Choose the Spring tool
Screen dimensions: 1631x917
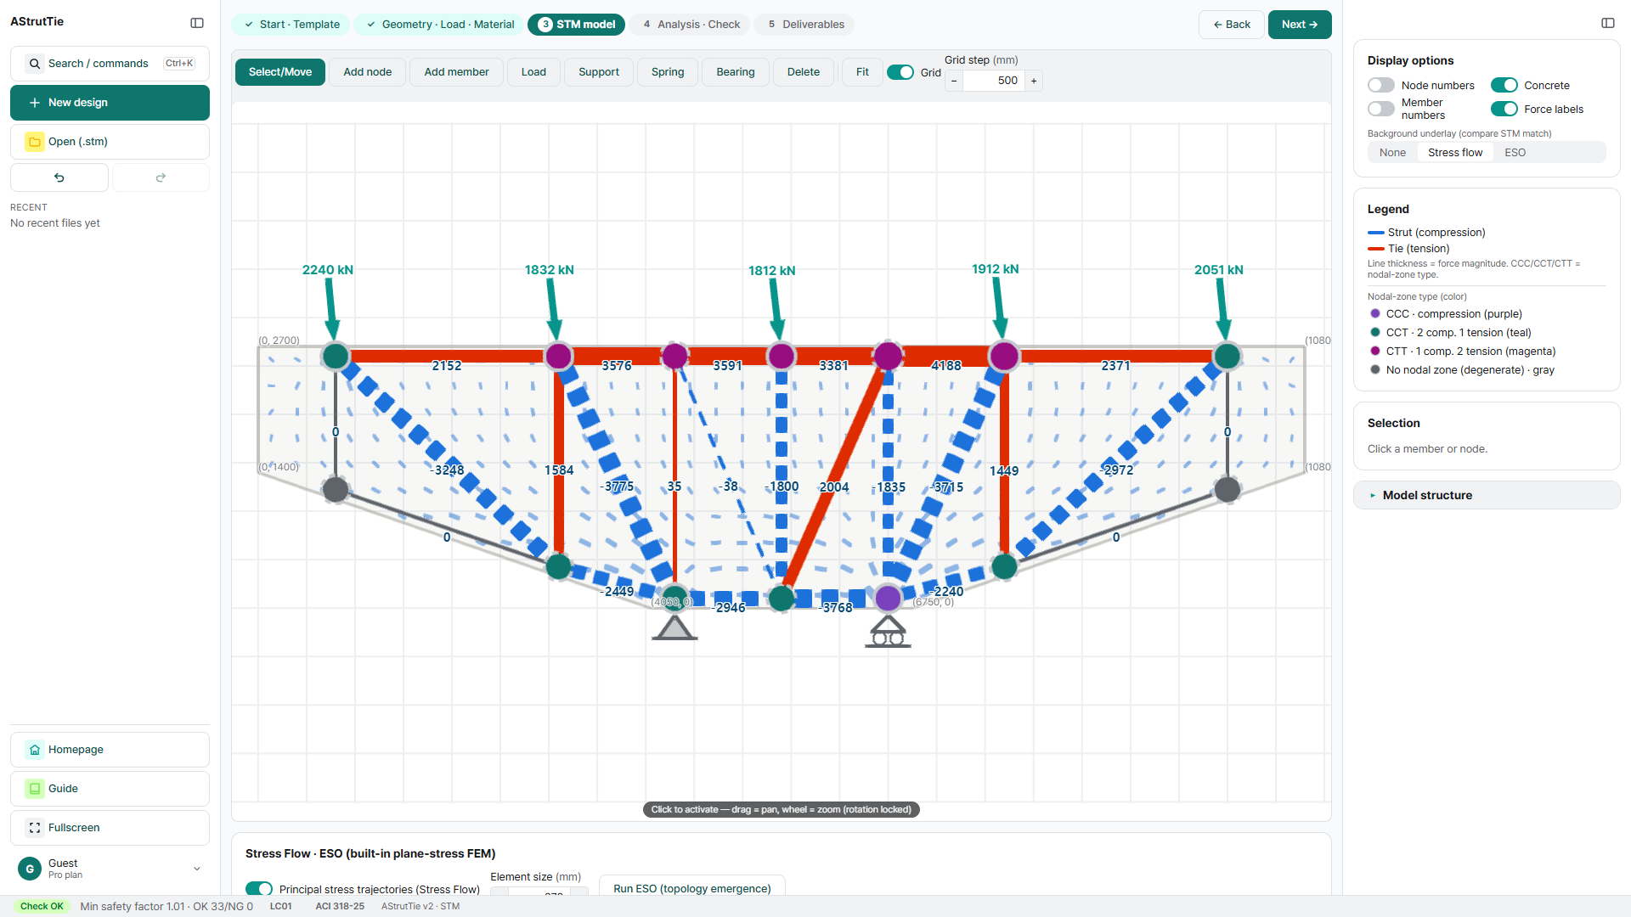[x=668, y=72]
